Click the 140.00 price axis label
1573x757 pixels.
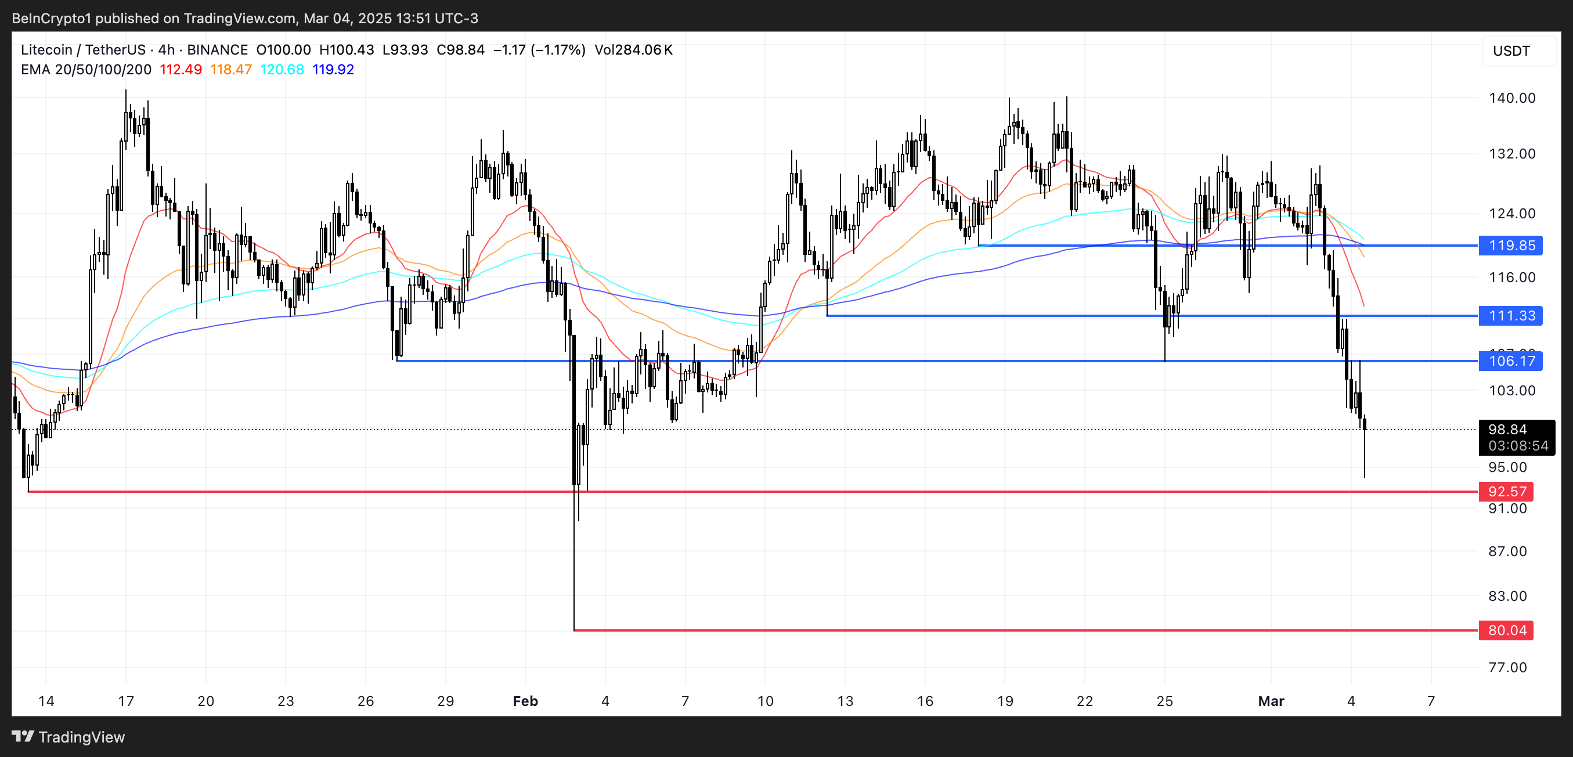pos(1512,98)
